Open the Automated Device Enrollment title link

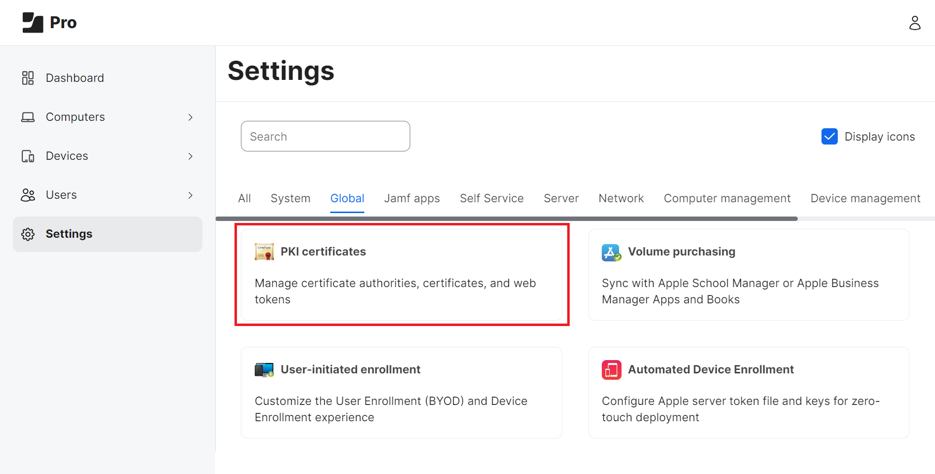tap(710, 369)
